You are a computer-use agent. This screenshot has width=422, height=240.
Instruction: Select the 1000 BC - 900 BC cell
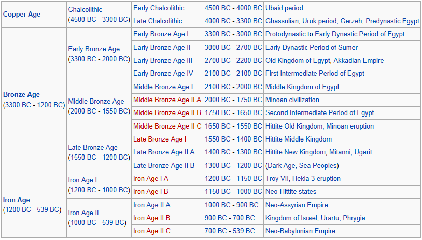233,205
